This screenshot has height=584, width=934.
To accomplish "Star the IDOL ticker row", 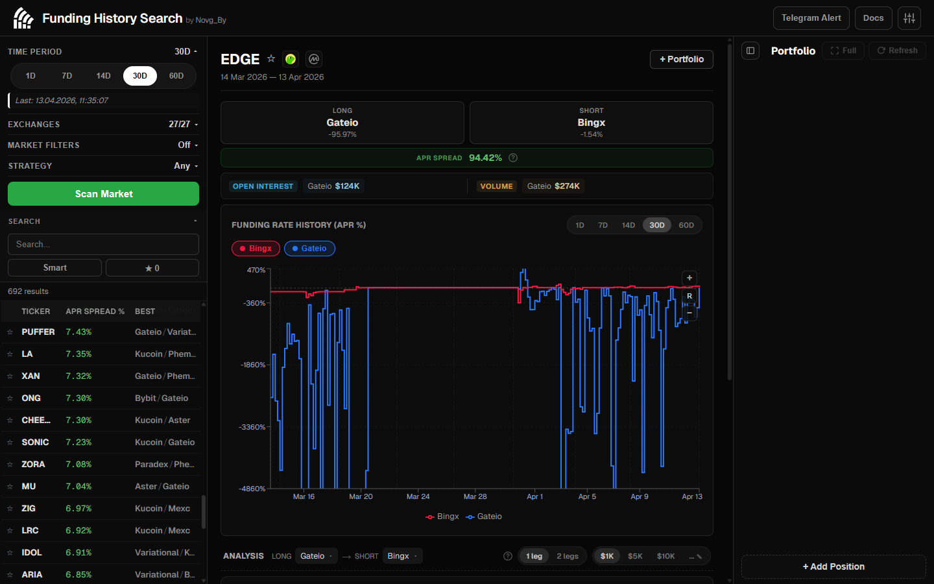I will click(x=10, y=553).
